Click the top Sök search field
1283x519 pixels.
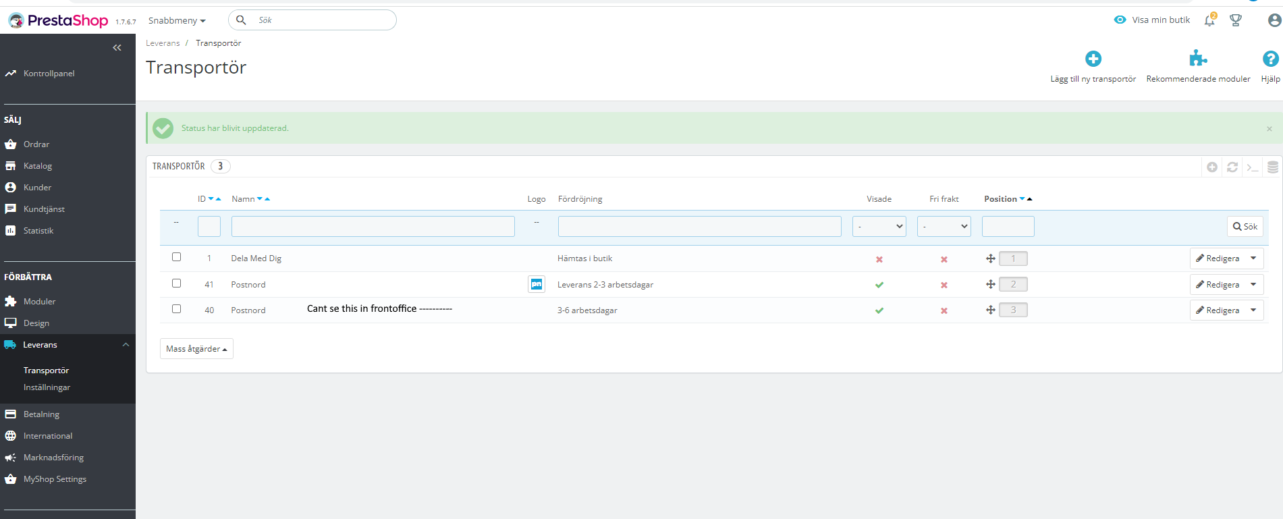coord(312,20)
